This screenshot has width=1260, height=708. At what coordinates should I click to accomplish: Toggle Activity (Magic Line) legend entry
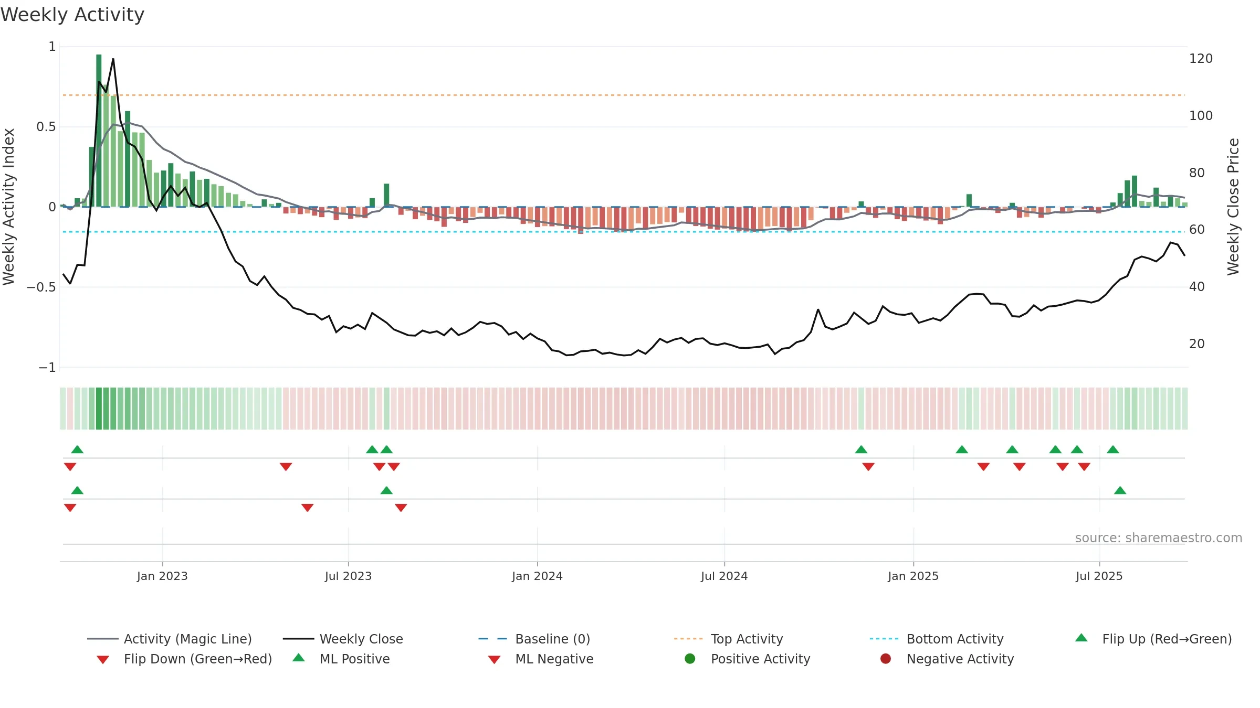[170, 639]
